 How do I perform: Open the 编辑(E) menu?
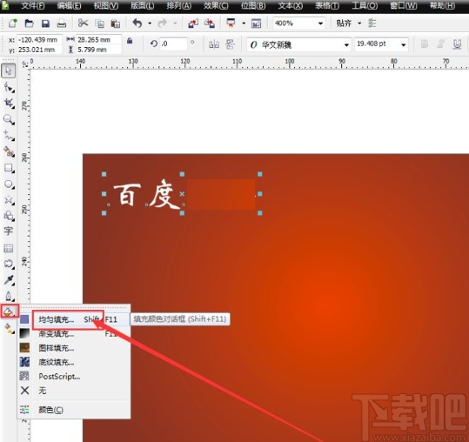pyautogui.click(x=70, y=6)
